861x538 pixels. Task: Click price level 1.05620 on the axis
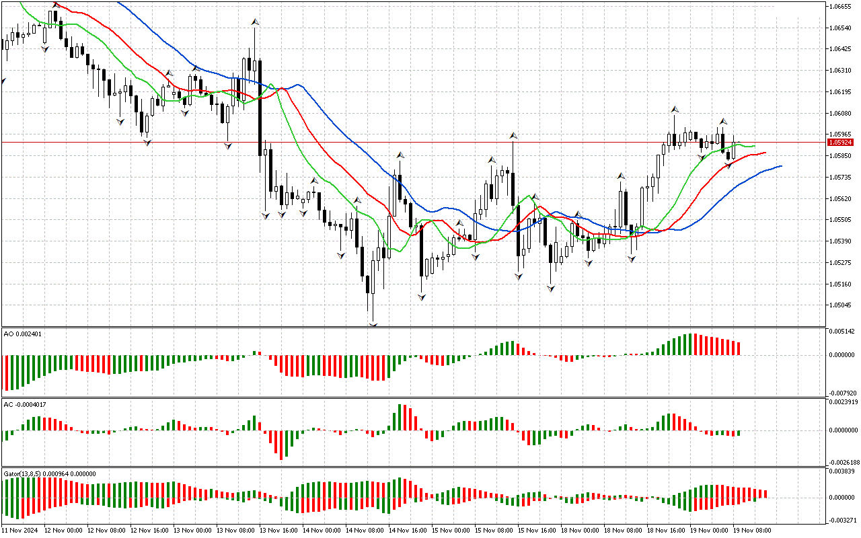pyautogui.click(x=841, y=198)
